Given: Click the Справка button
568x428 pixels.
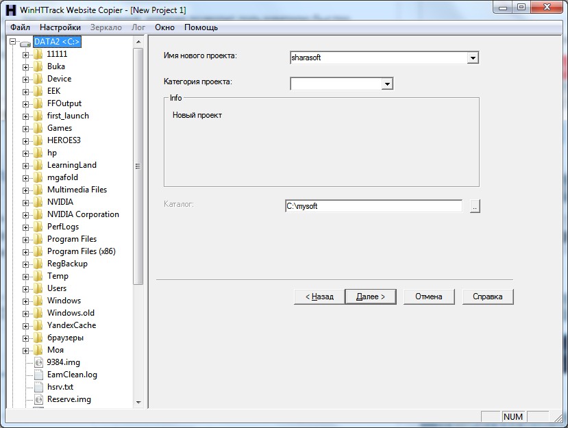Looking at the screenshot, I should pyautogui.click(x=488, y=297).
